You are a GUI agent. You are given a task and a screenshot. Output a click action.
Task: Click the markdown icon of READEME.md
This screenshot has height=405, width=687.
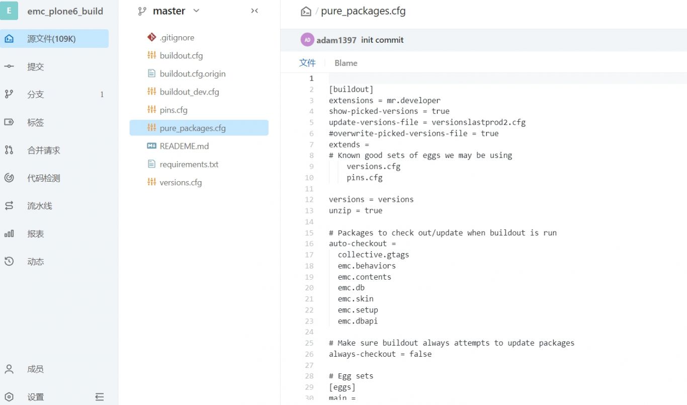coord(151,146)
